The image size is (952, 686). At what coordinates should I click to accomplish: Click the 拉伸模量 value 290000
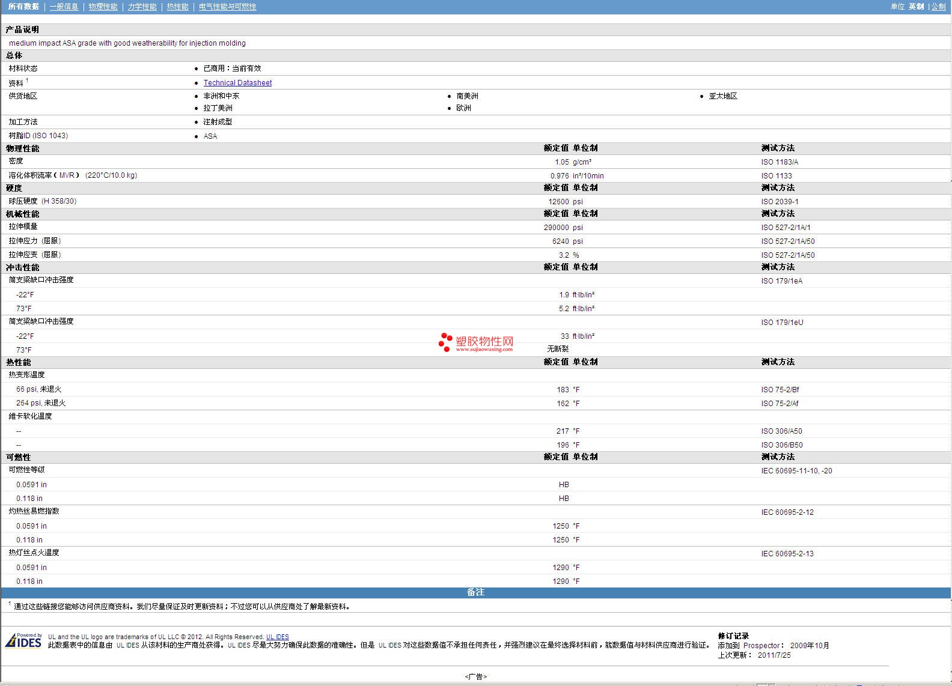(556, 228)
